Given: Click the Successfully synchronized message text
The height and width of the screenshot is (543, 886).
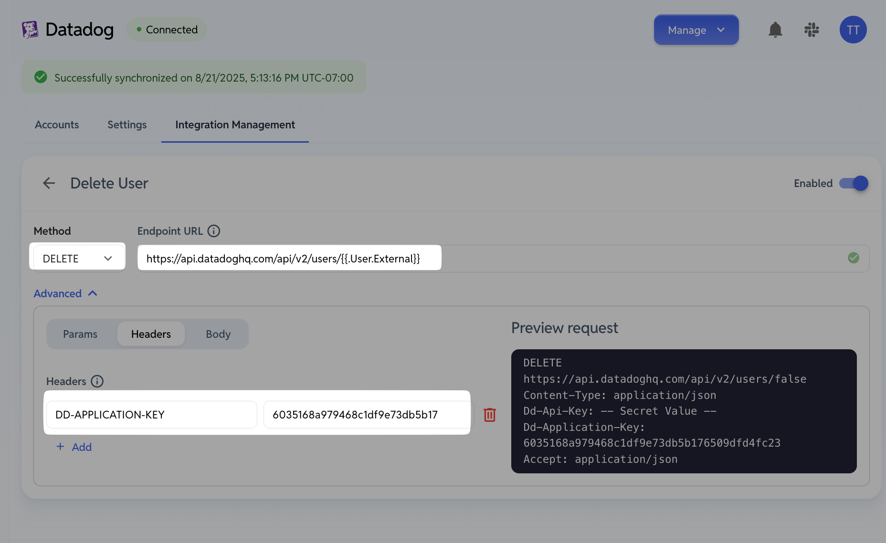Looking at the screenshot, I should tap(204, 77).
